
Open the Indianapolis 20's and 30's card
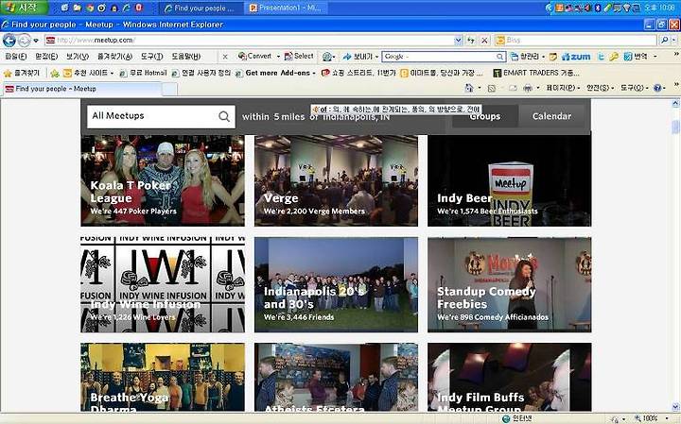(x=336, y=284)
